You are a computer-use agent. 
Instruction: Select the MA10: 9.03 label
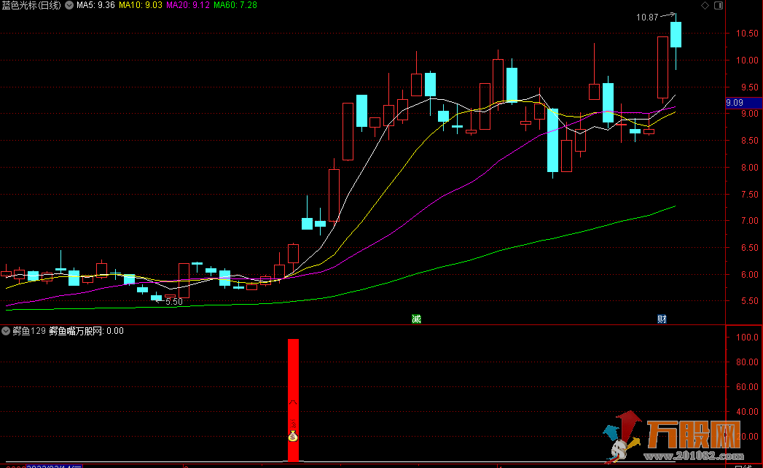141,5
